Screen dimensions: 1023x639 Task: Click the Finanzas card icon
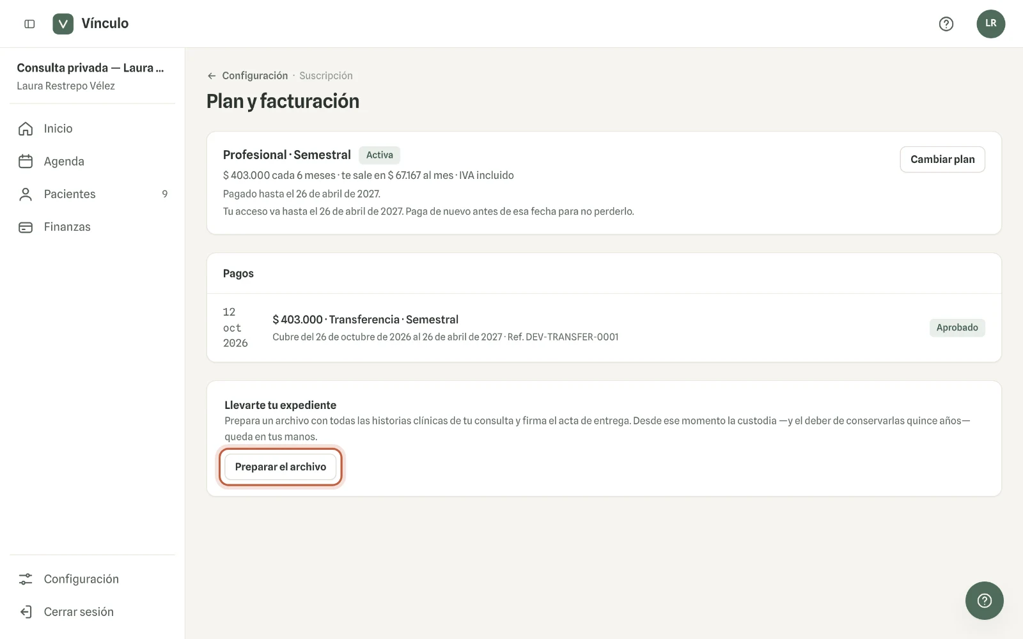pos(26,227)
